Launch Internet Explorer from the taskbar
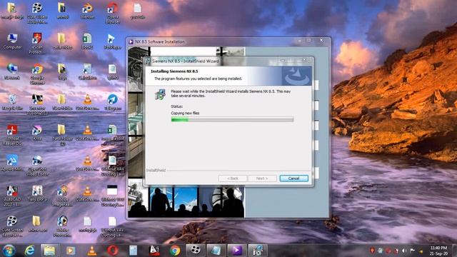Viewport: 457px width, 257px height. pyautogui.click(x=29, y=251)
